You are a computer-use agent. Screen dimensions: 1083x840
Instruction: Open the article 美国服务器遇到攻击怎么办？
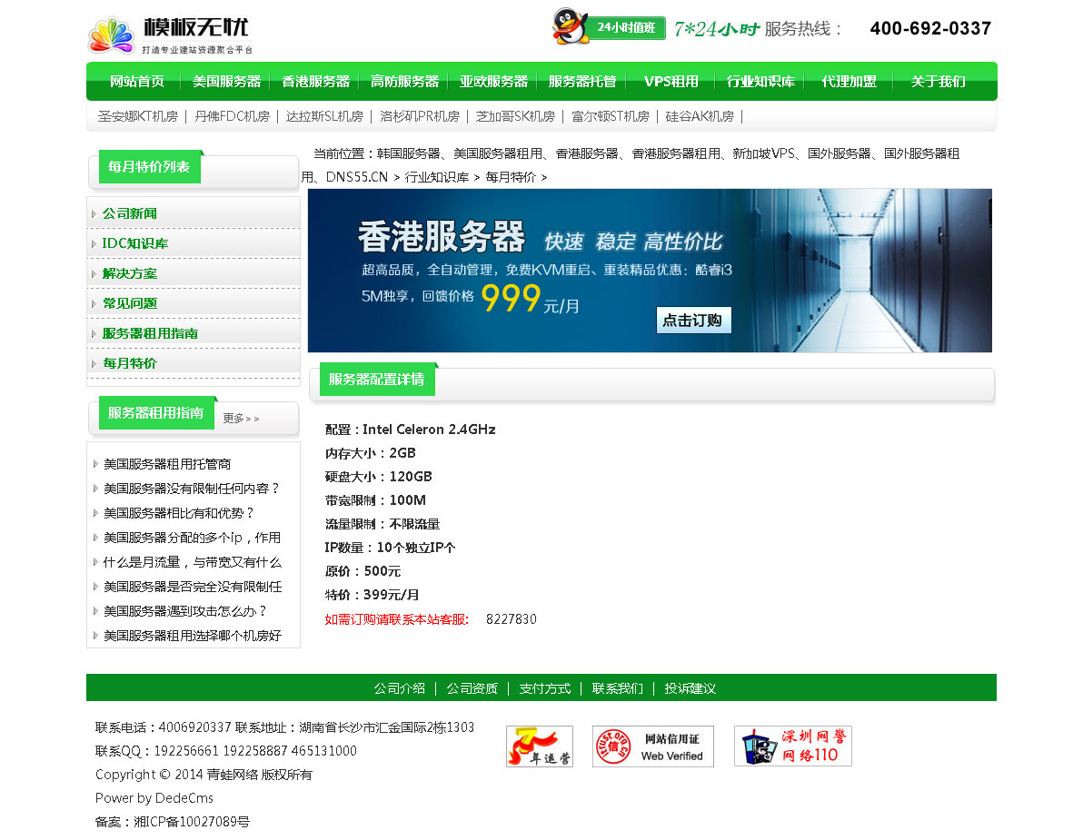pyautogui.click(x=185, y=611)
